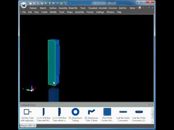Click the Catalog Browser panel title
174x130 pixels.
click(28, 105)
